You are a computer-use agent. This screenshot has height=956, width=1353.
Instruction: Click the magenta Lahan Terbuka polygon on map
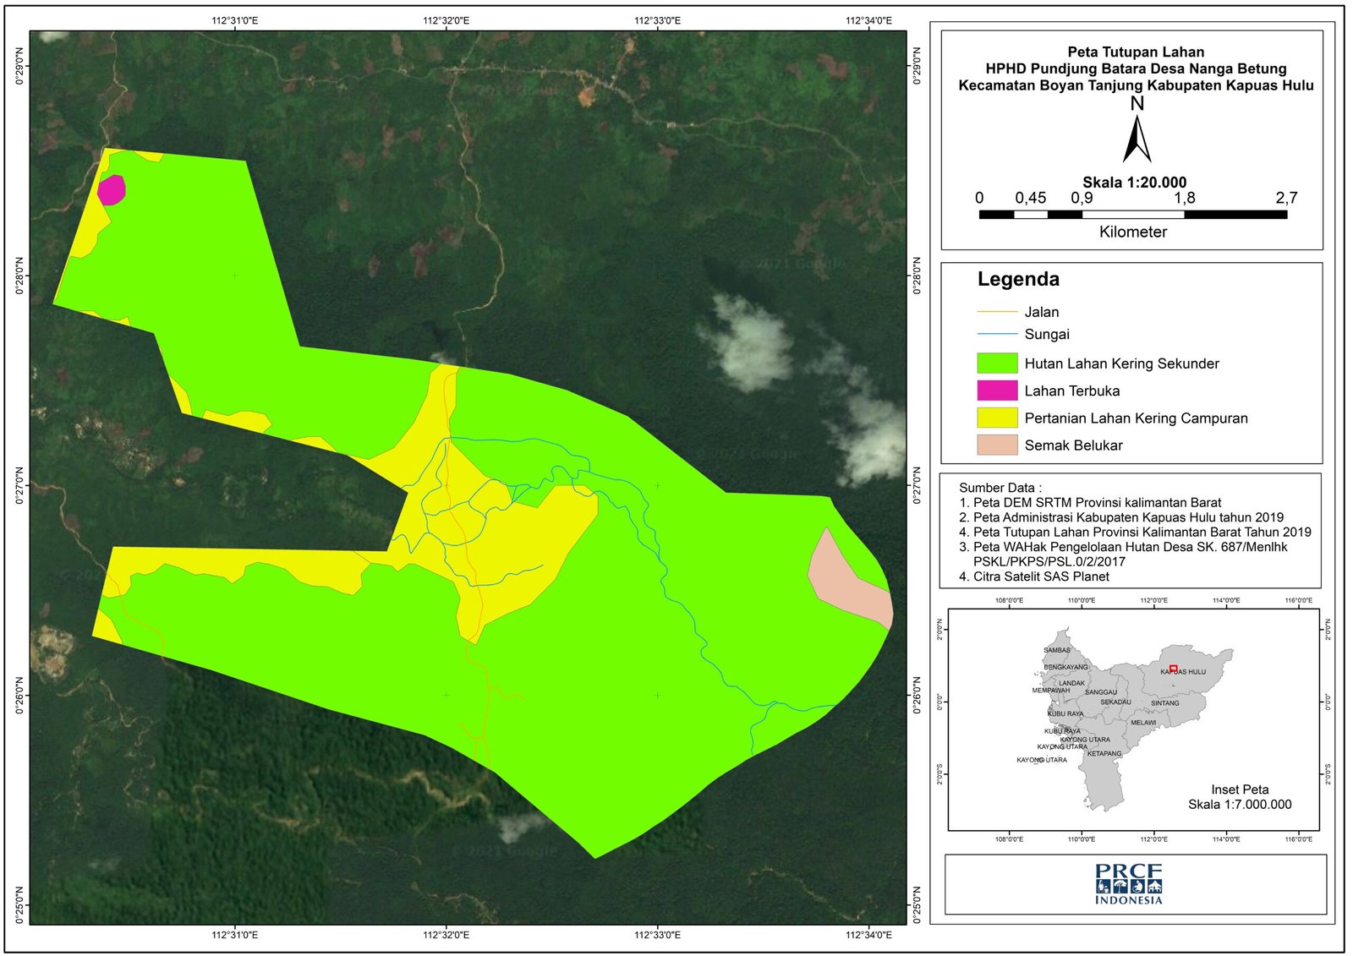tap(112, 189)
